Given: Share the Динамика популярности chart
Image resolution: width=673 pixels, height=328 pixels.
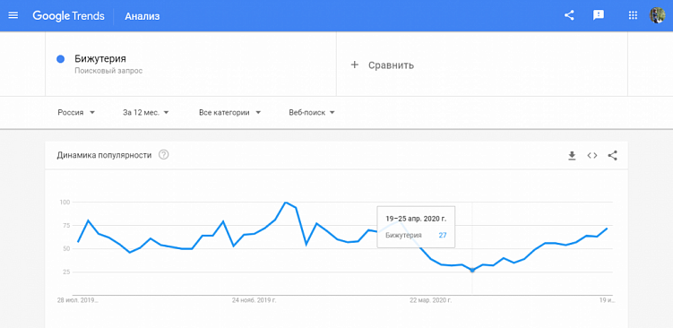Looking at the screenshot, I should point(612,155).
